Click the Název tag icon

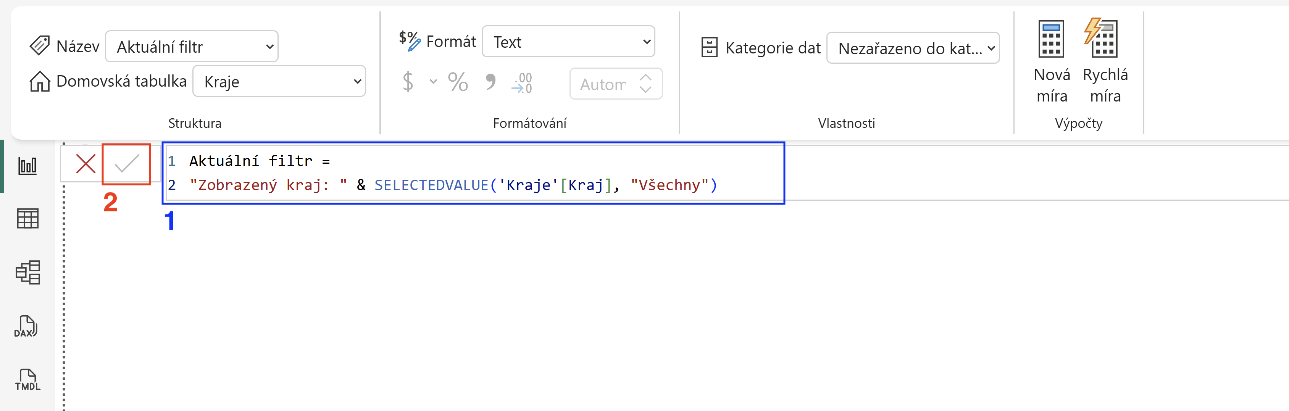(x=40, y=46)
